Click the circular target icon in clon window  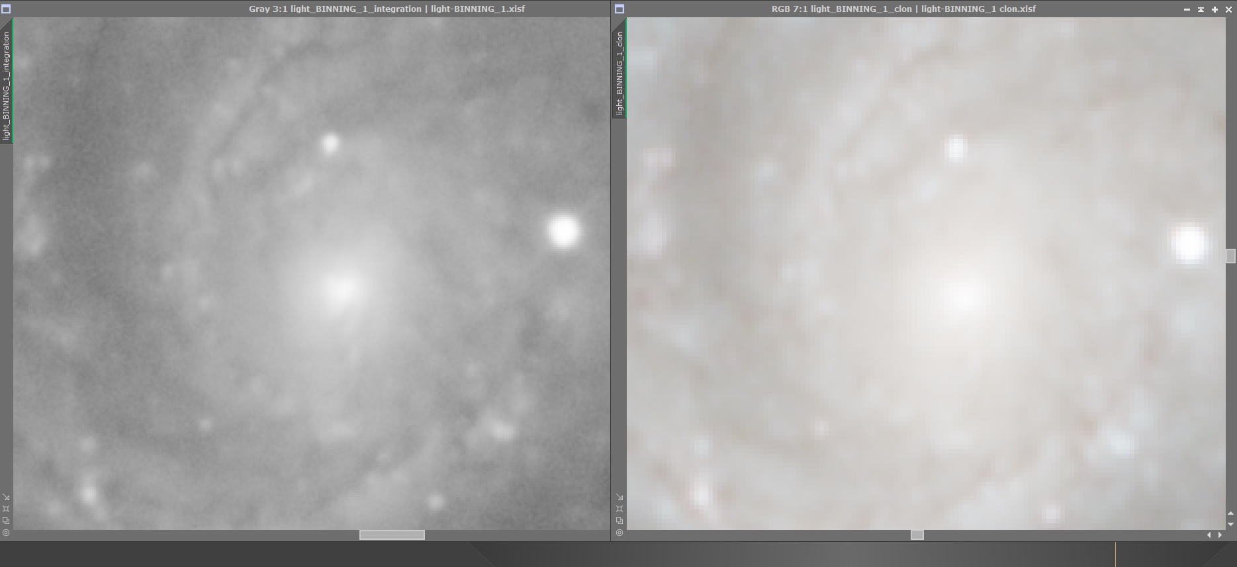pos(619,532)
